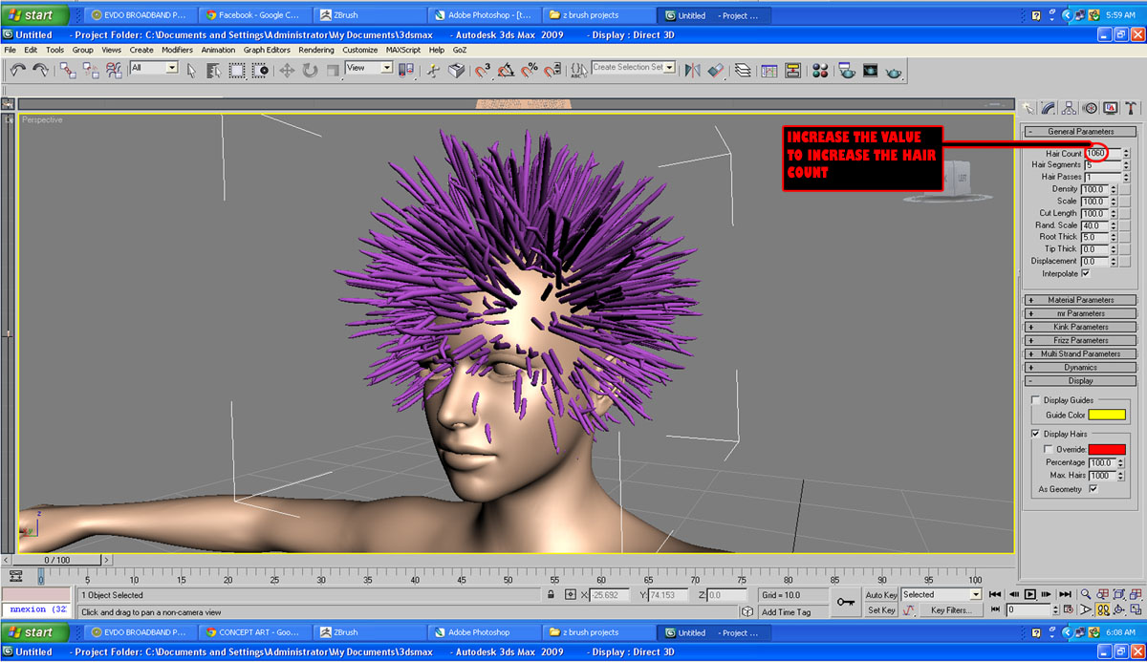The height and width of the screenshot is (662, 1147).
Task: Open the Layer Manager icon
Action: click(743, 71)
